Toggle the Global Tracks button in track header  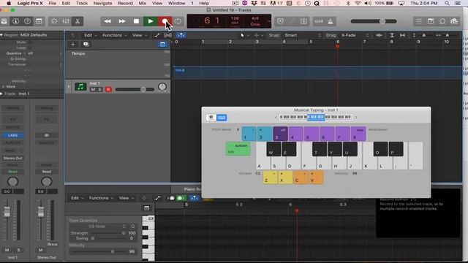click(x=162, y=44)
